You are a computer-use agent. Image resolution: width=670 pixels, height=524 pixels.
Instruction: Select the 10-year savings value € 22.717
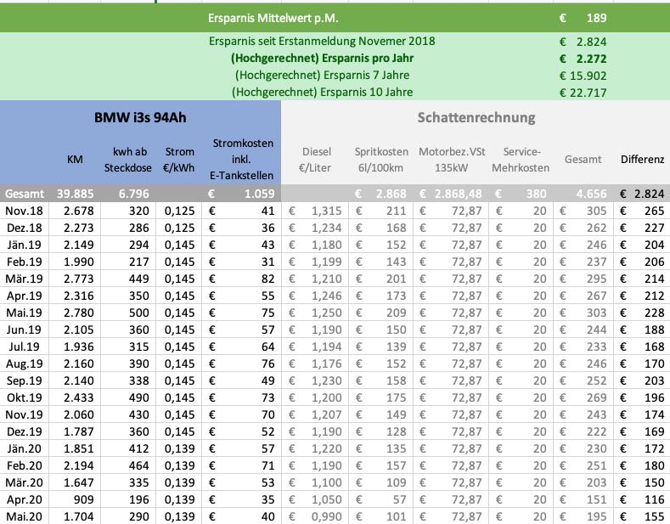click(583, 93)
